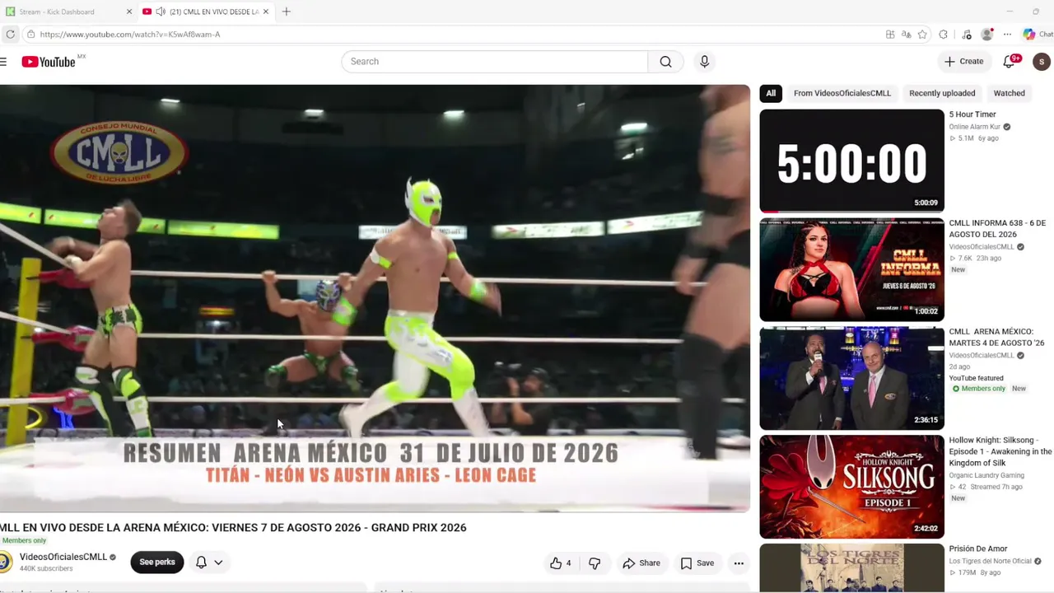Open browser settings and more menu

pos(1007,35)
